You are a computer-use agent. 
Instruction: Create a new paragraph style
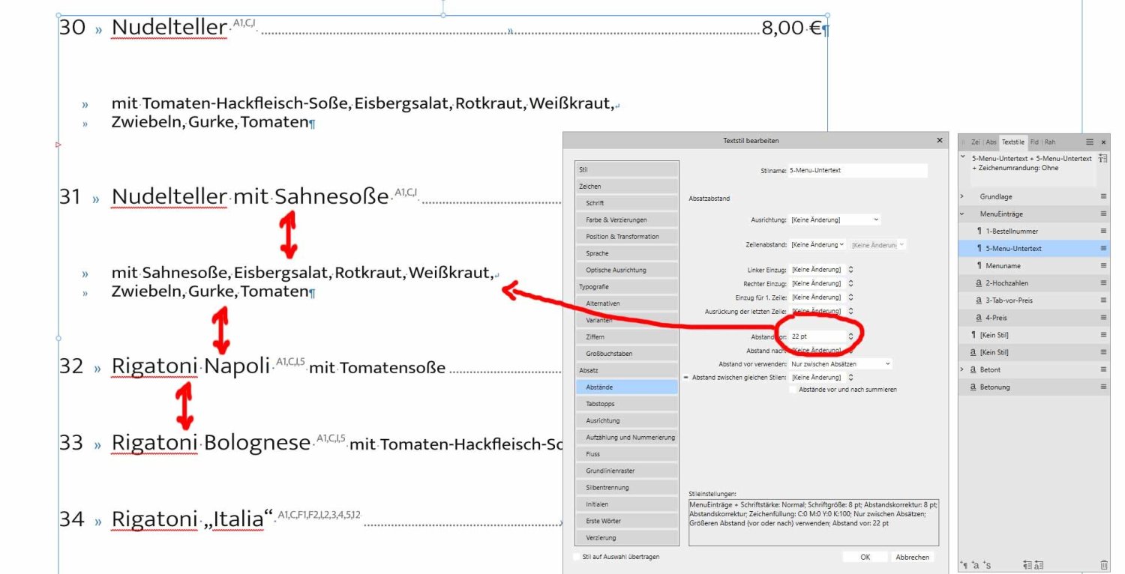coord(966,566)
